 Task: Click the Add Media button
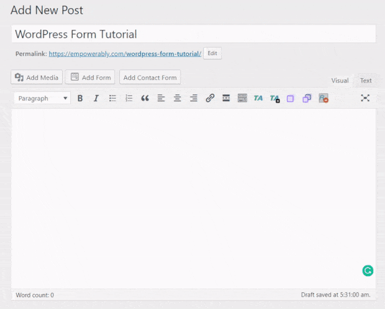37,78
